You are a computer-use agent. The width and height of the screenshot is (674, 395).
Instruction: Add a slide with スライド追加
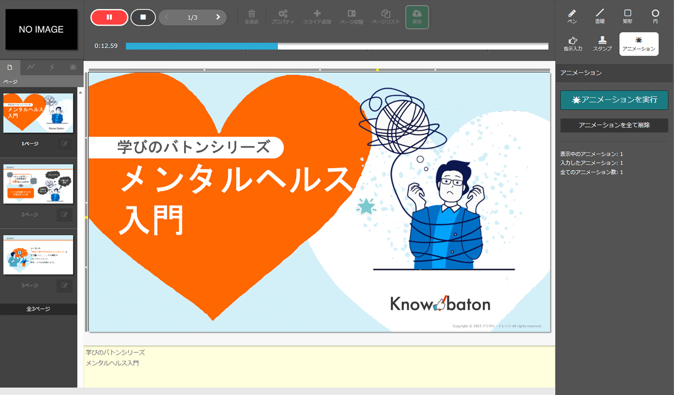317,17
